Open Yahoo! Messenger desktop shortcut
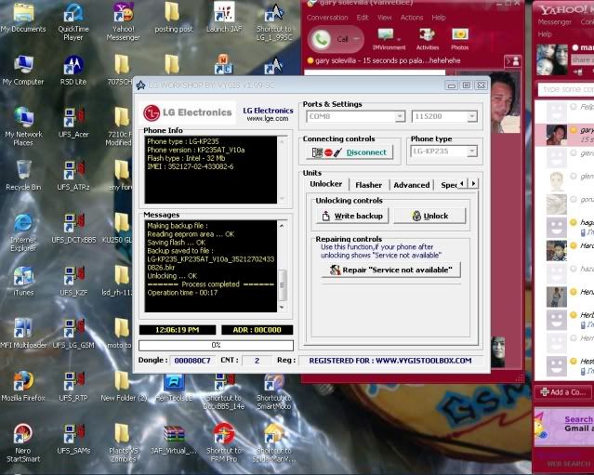594x475 pixels. (x=123, y=21)
